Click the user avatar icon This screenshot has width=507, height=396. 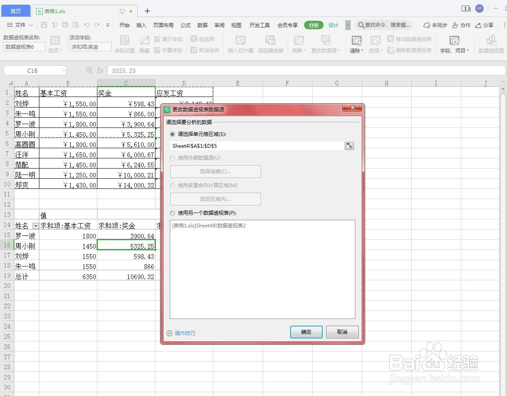[x=479, y=8]
